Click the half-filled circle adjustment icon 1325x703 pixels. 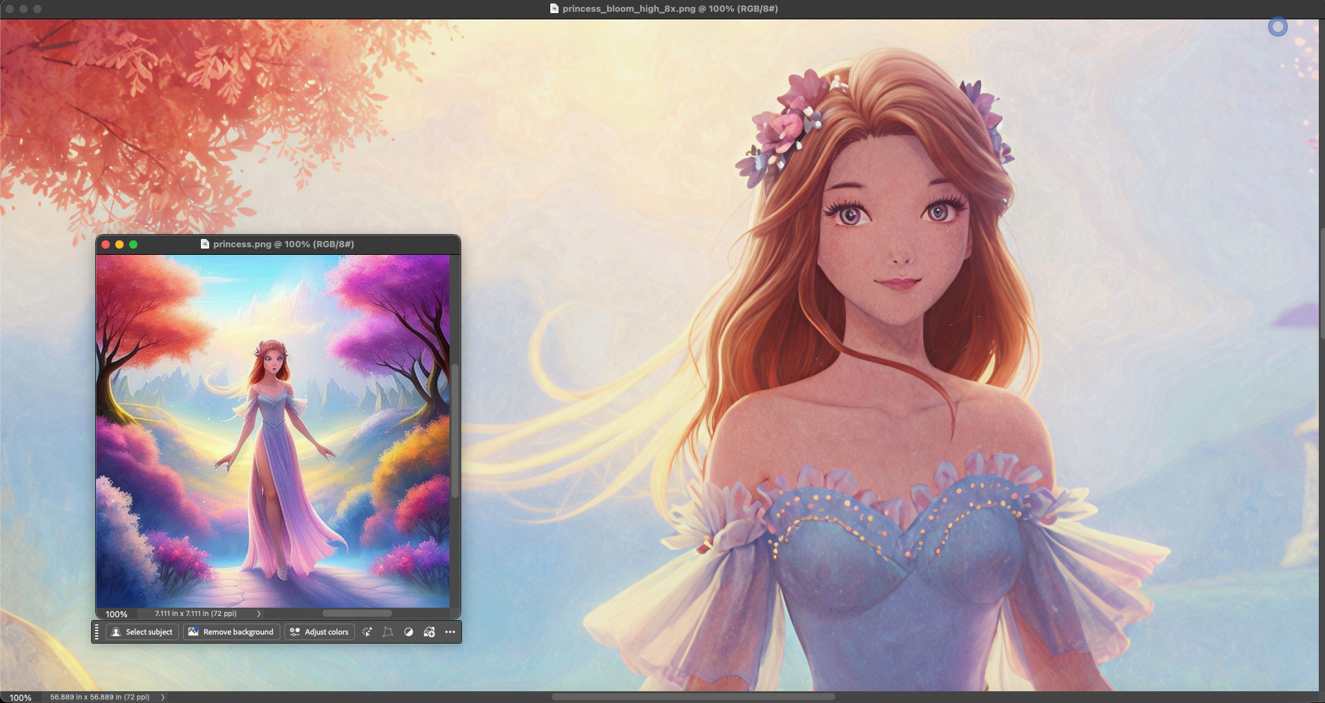click(x=409, y=632)
